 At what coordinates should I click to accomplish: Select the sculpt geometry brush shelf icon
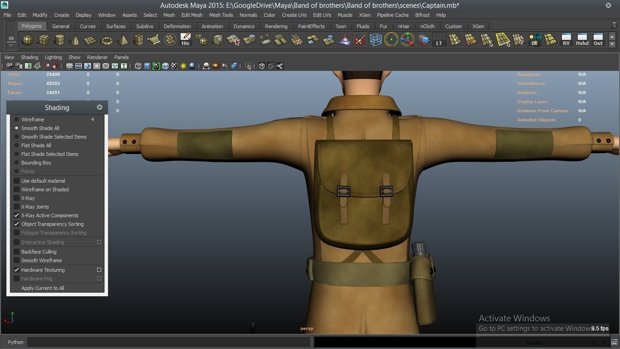coord(360,40)
